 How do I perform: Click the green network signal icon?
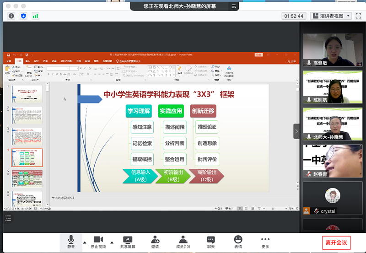coord(35,16)
